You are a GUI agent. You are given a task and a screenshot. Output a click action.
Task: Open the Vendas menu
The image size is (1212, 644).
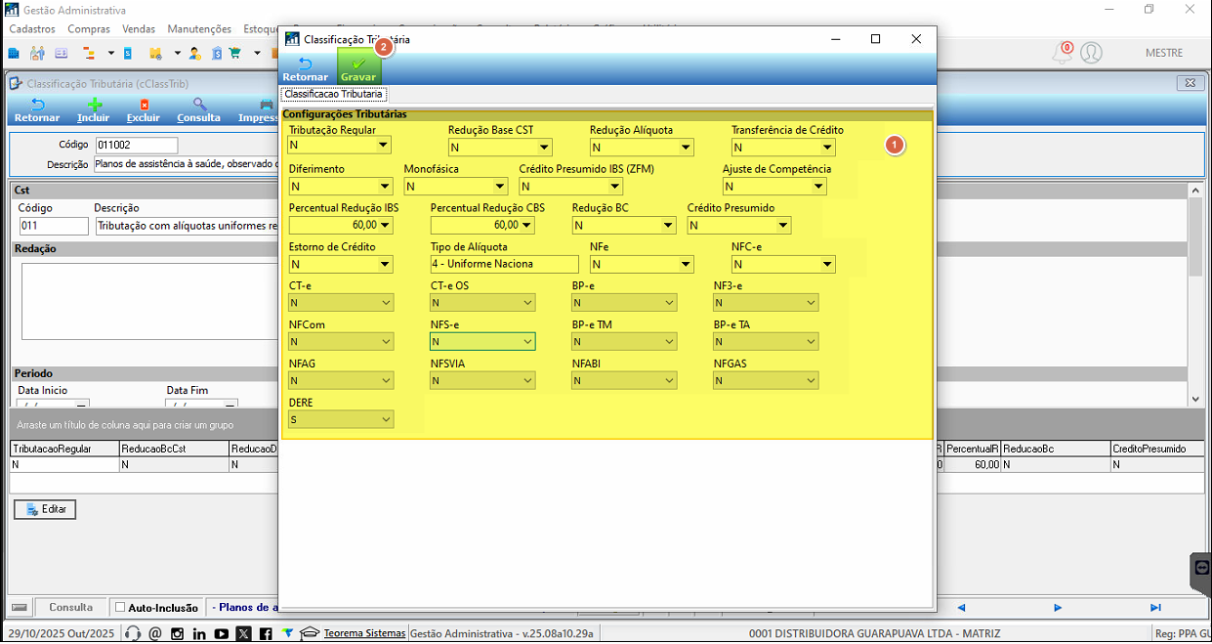139,29
